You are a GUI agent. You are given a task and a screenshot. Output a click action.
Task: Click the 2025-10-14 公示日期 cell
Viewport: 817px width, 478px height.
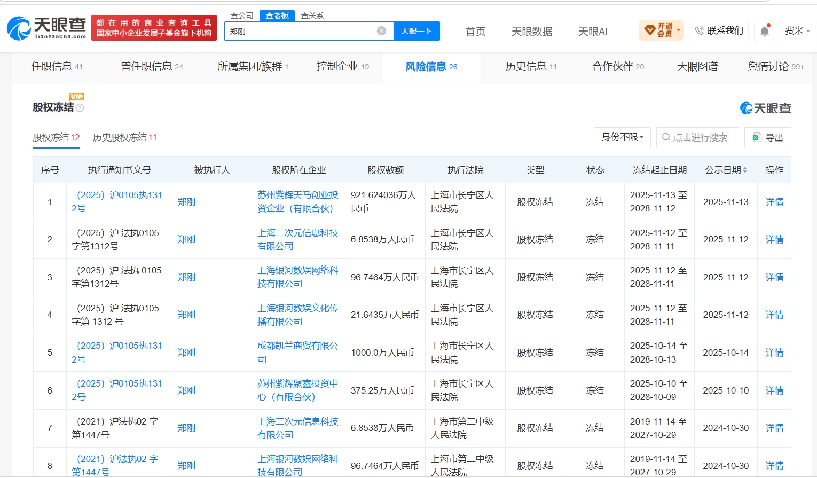(x=726, y=353)
